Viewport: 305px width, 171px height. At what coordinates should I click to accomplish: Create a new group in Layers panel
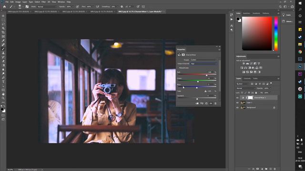click(266, 169)
